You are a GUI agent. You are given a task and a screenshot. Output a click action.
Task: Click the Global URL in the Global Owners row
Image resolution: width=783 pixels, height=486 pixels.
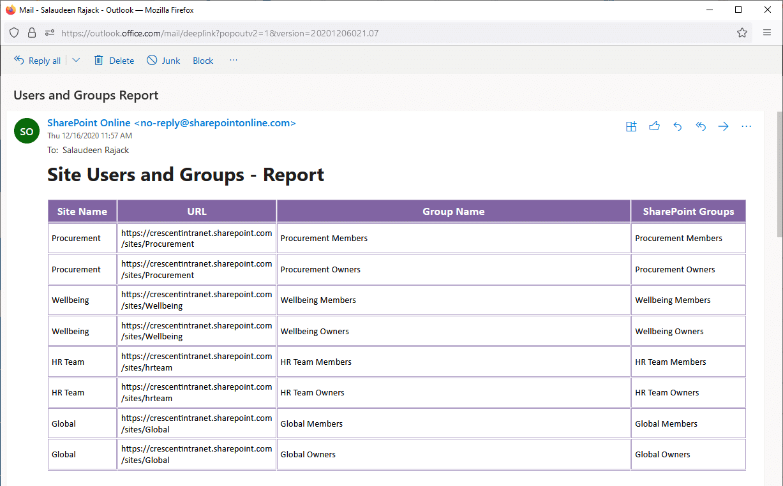pyautogui.click(x=197, y=454)
